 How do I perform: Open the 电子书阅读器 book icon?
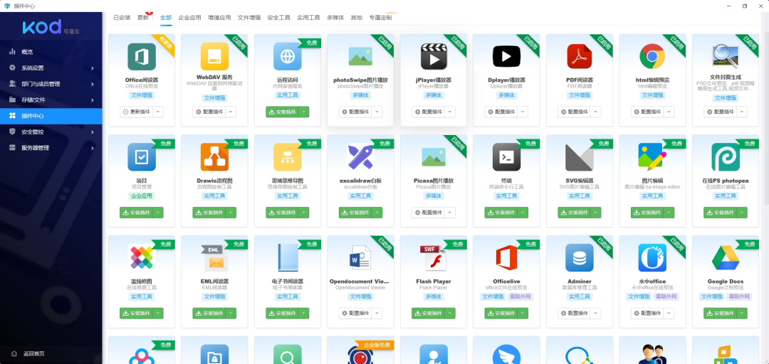tap(288, 257)
